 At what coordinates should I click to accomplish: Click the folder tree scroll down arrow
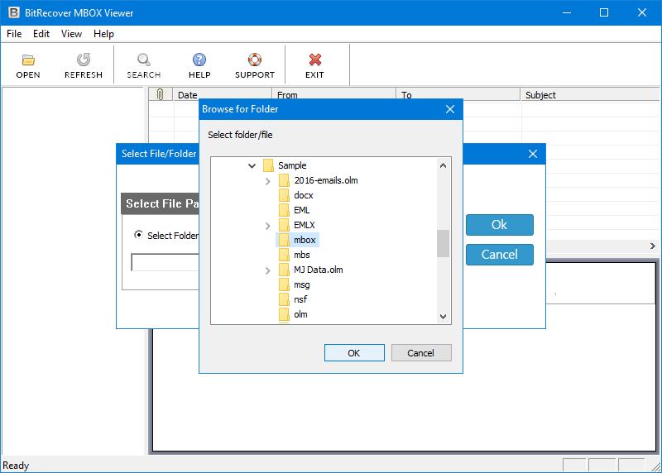tap(443, 317)
